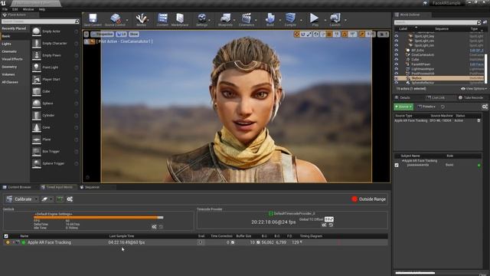Toggle the Apple AR Face Tracking subject checkbox
490x276 pixels.
pyautogui.click(x=397, y=165)
